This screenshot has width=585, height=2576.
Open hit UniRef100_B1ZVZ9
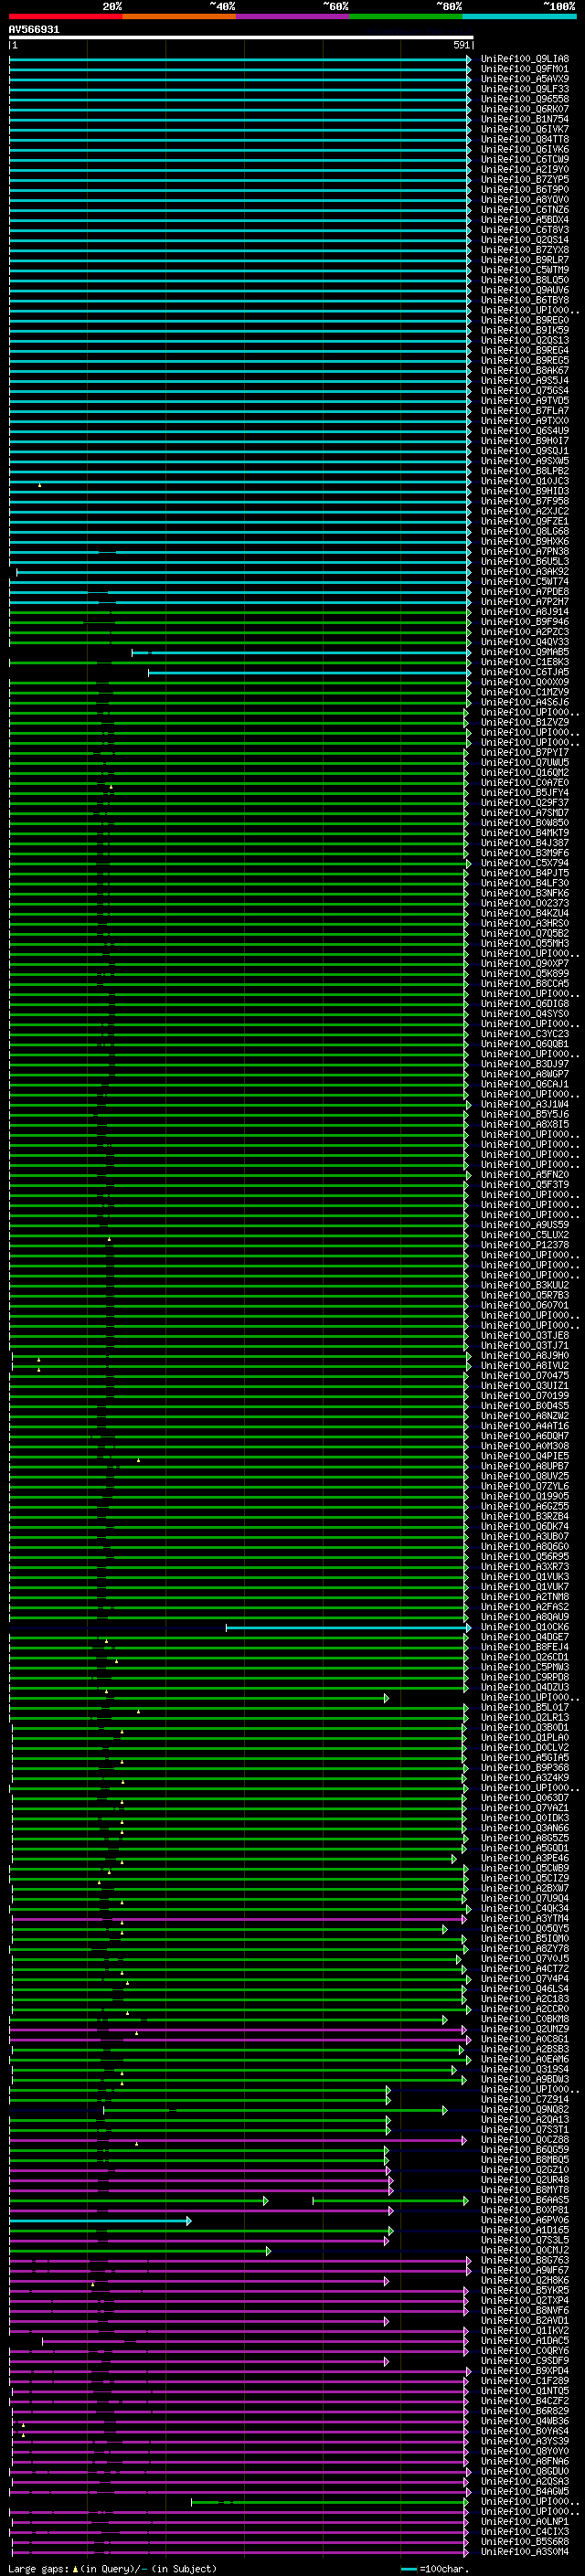pos(525,722)
